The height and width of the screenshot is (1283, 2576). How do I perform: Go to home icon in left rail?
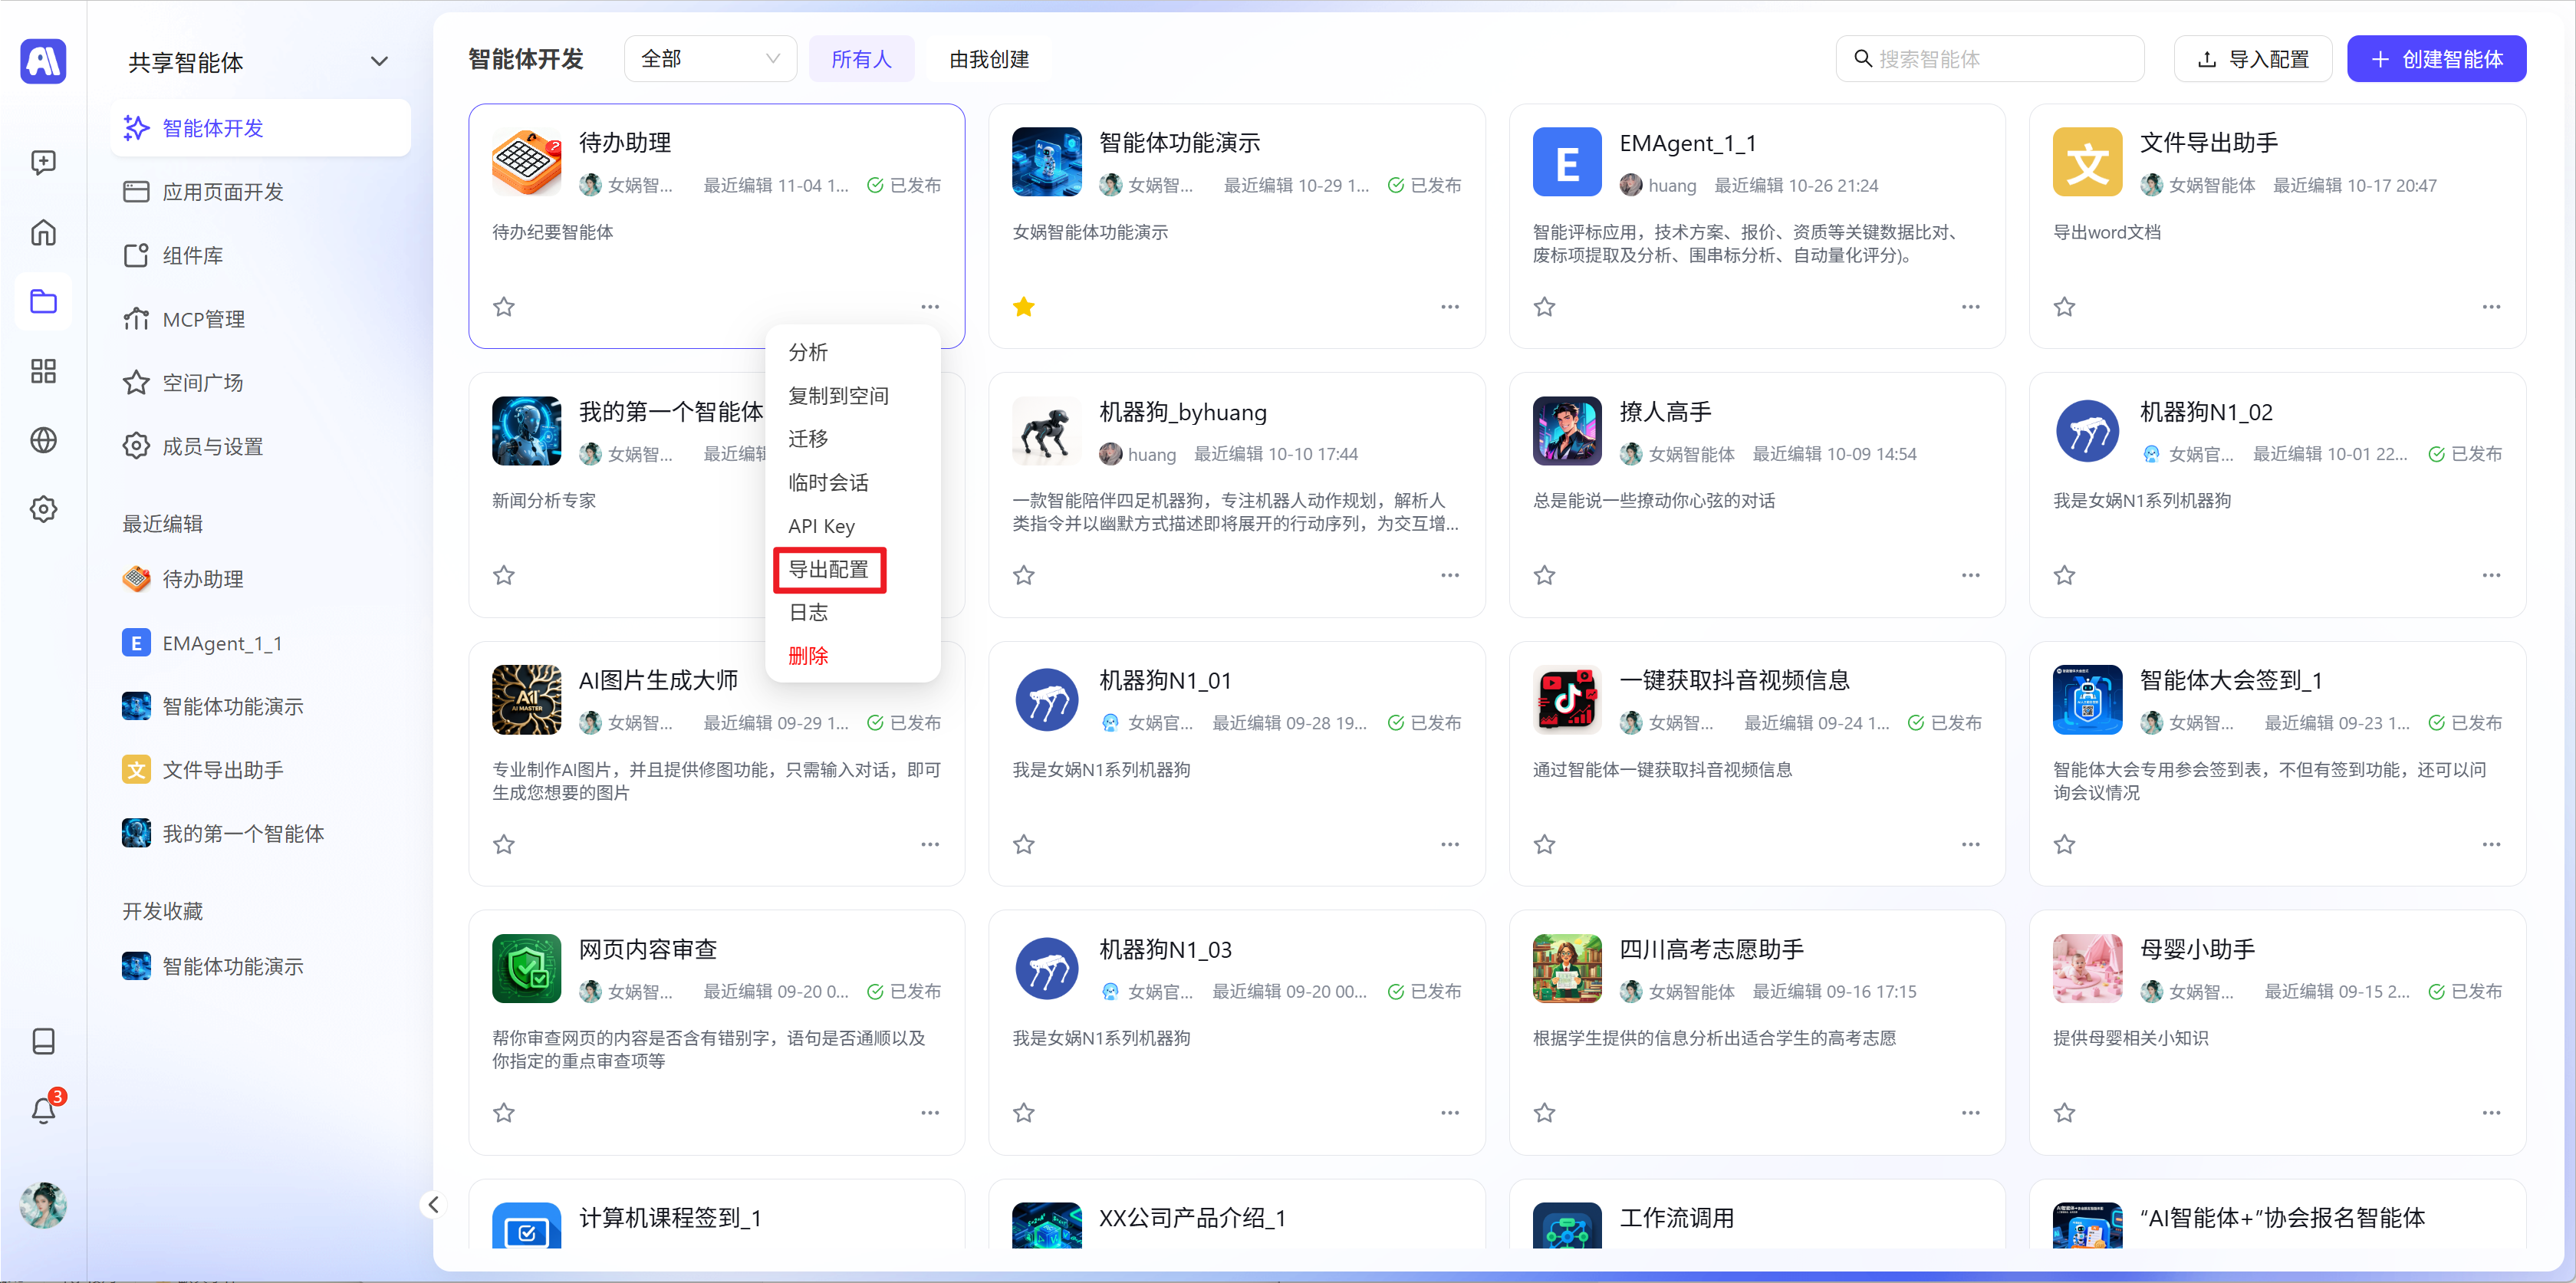(x=43, y=232)
